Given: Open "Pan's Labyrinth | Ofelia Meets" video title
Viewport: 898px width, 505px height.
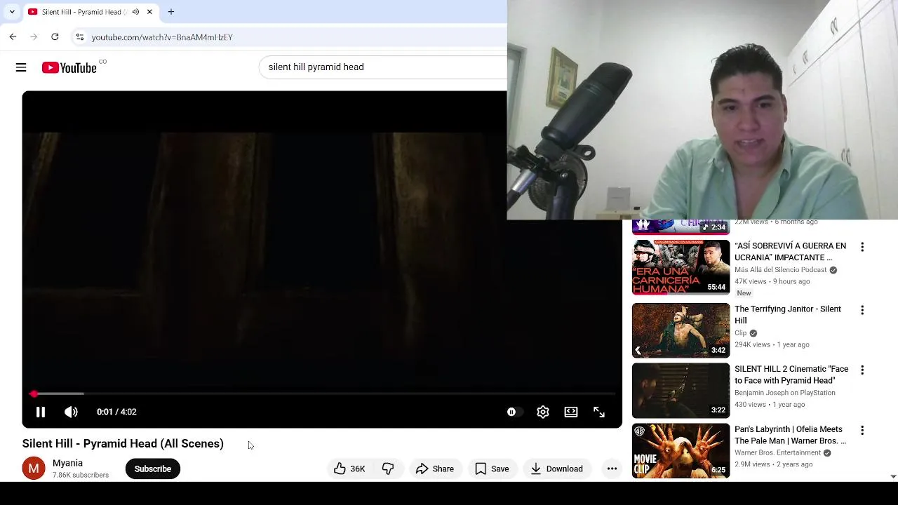Looking at the screenshot, I should point(791,435).
